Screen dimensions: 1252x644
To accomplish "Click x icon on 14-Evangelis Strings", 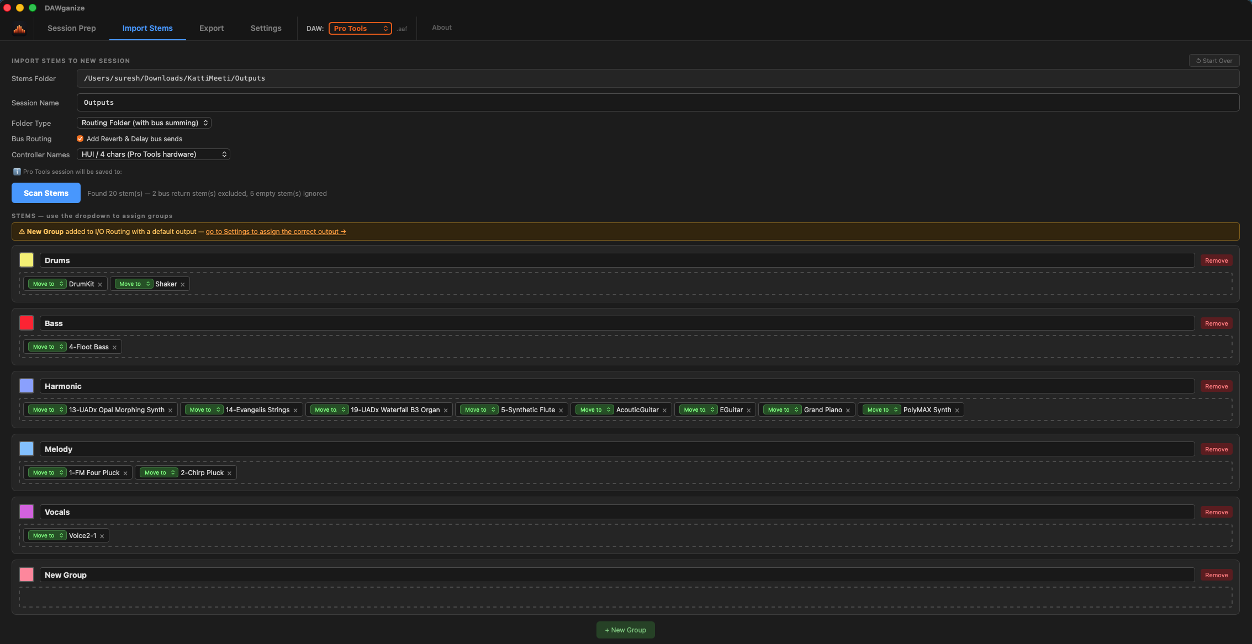I will 295,411.
